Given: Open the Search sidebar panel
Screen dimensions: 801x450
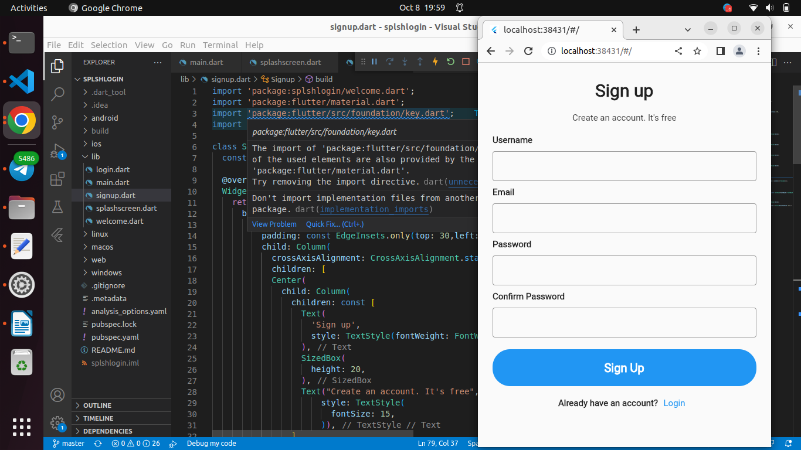Looking at the screenshot, I should (57, 94).
